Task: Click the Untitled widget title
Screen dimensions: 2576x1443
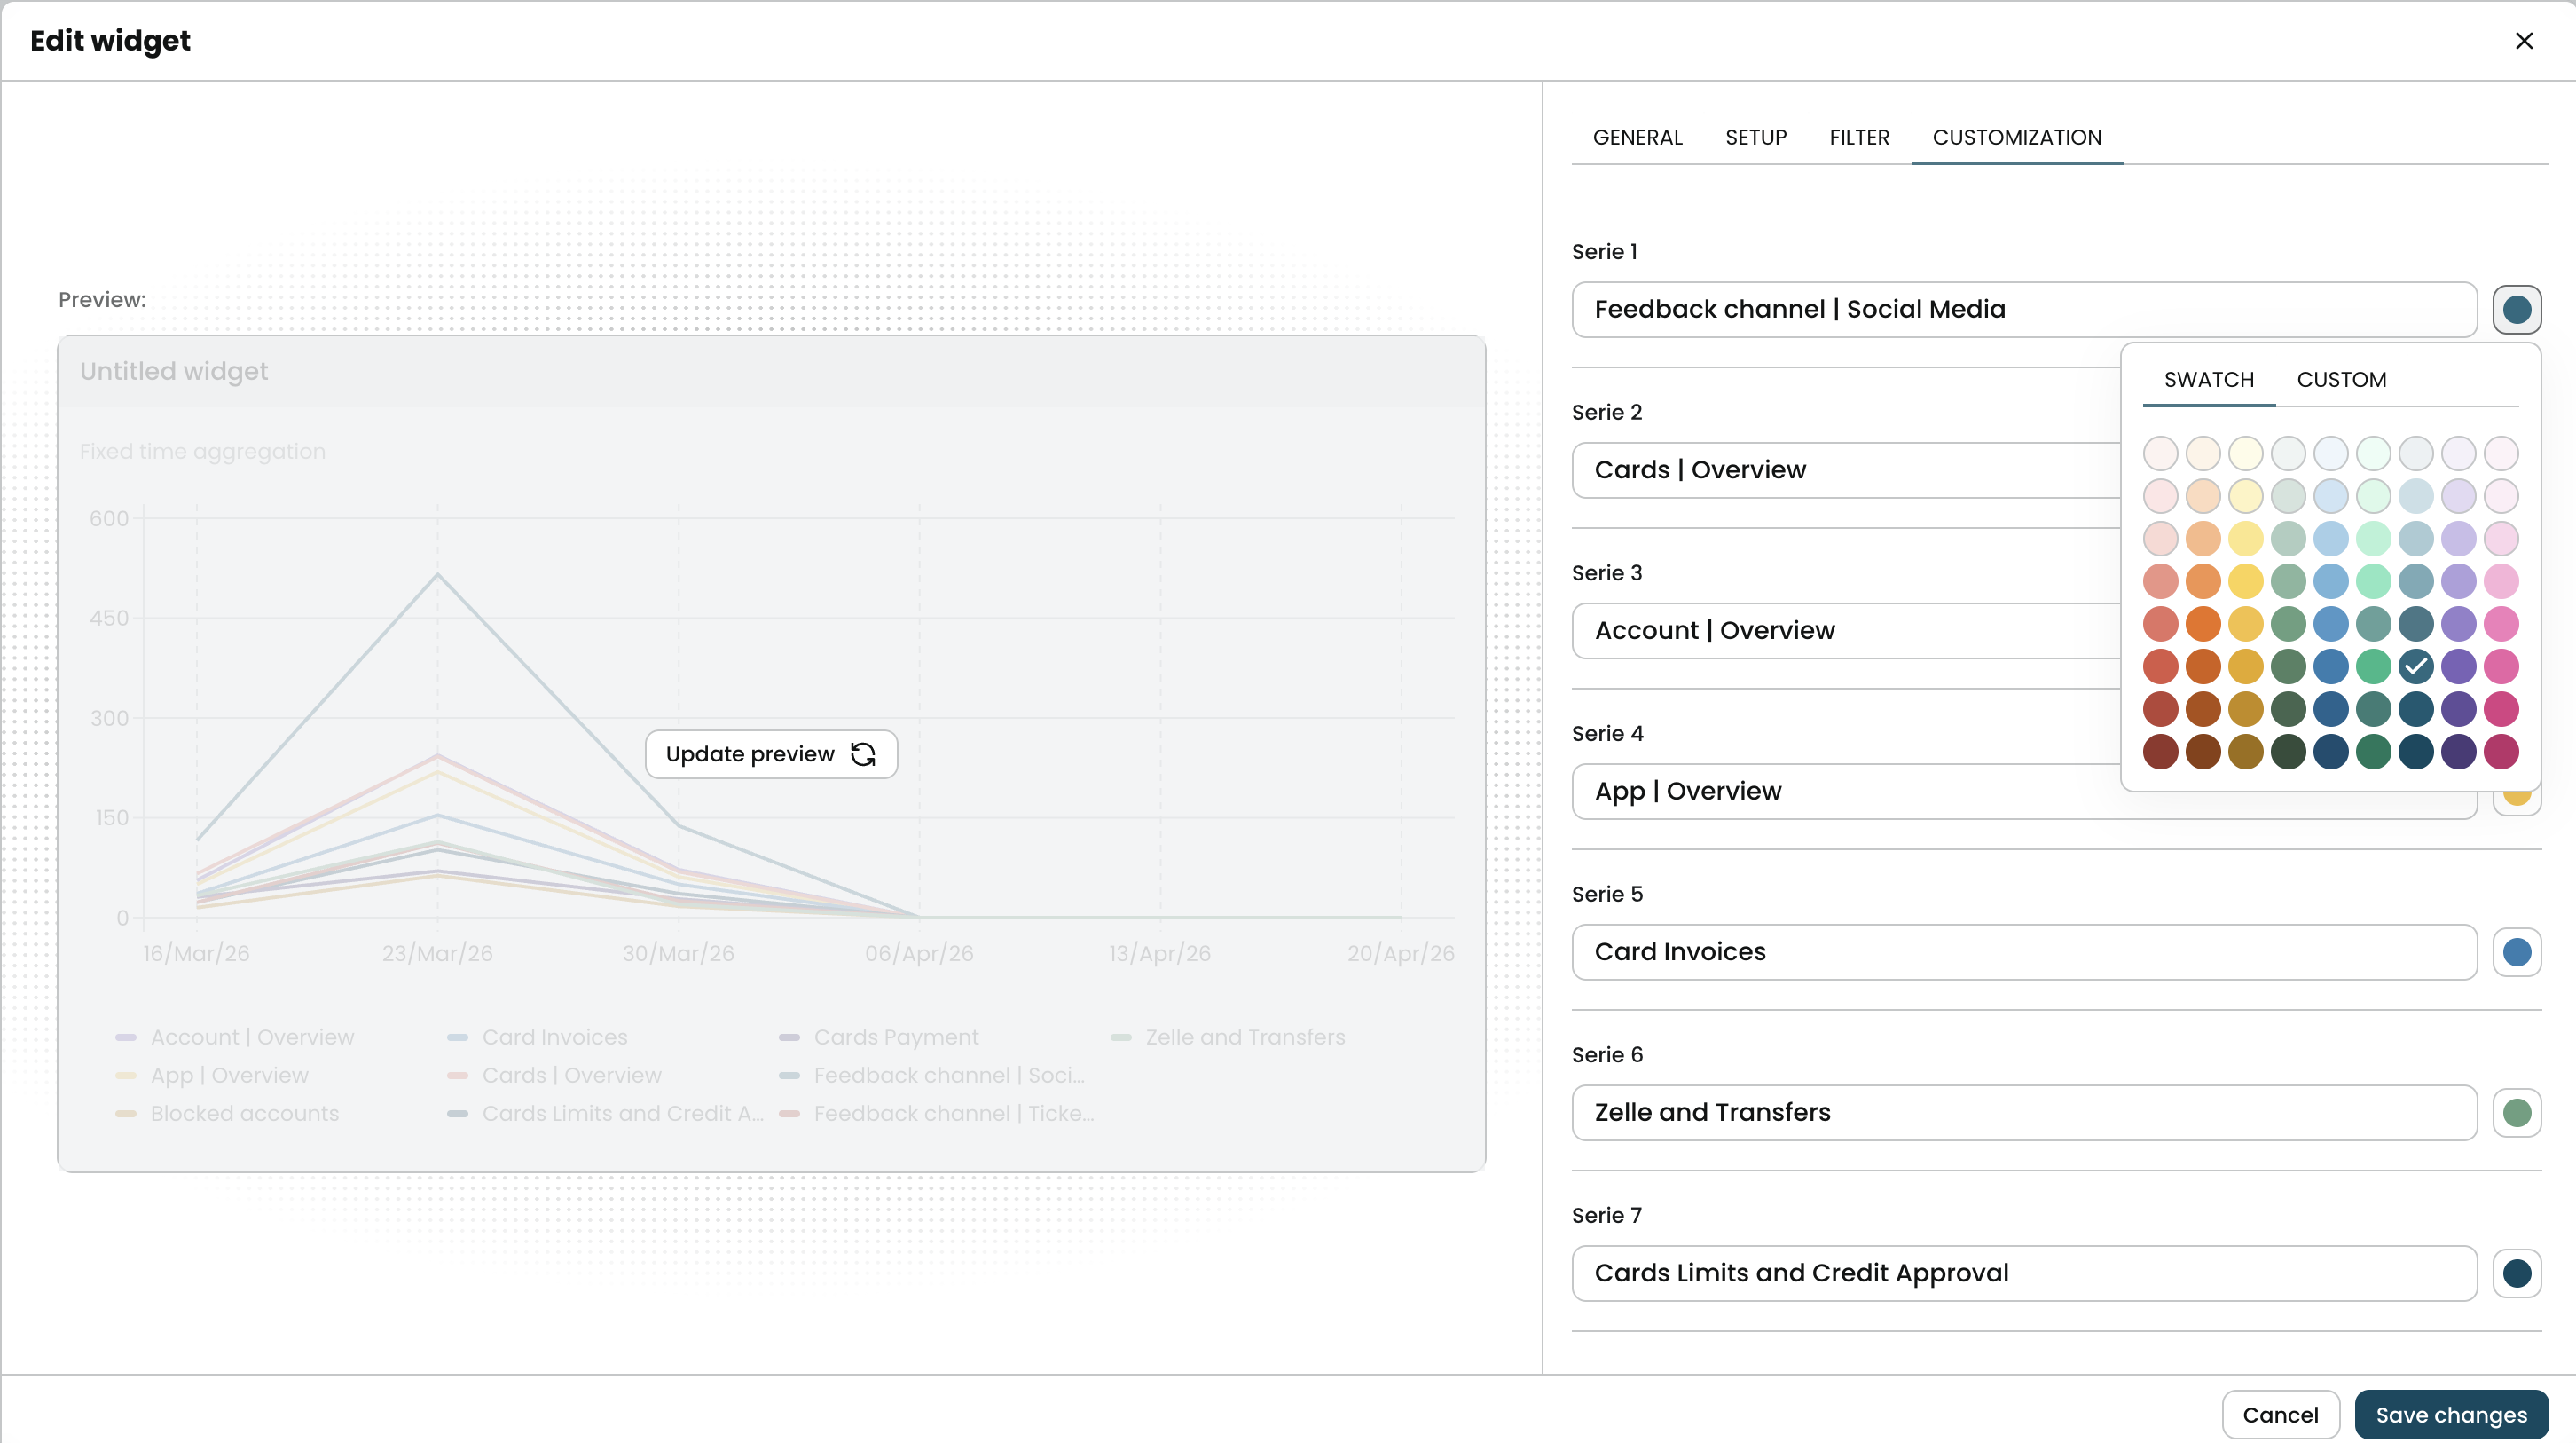Action: coord(174,371)
